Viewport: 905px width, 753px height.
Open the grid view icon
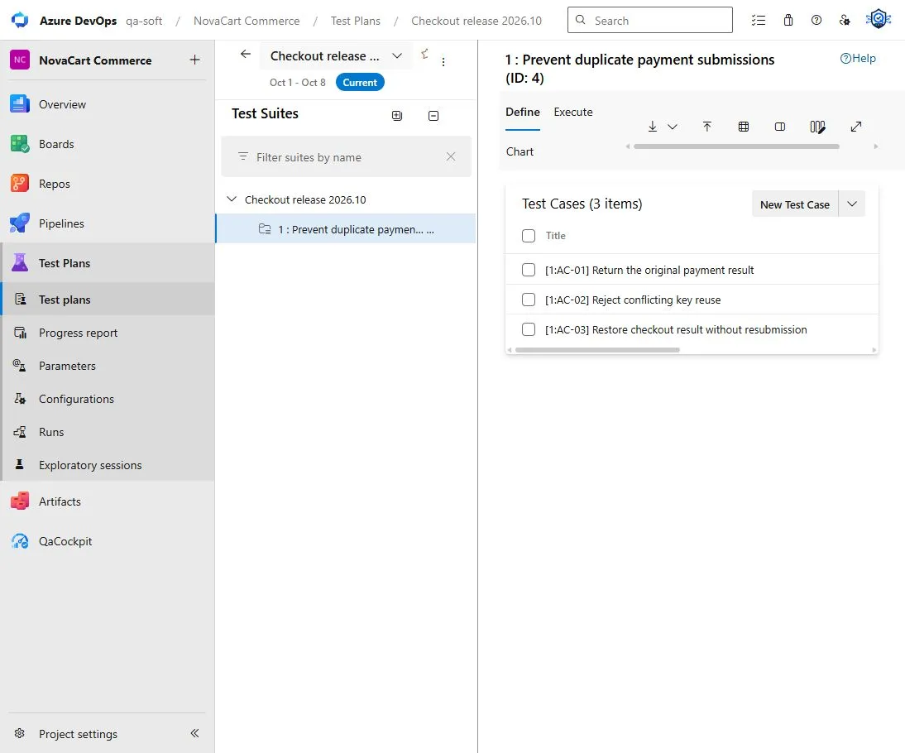pyautogui.click(x=744, y=127)
